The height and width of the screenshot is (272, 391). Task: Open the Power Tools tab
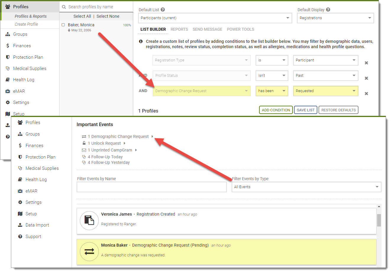(240, 29)
